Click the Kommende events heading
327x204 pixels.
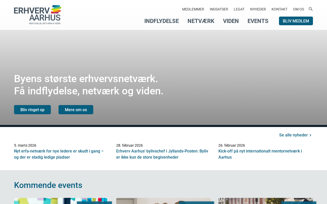(x=48, y=185)
